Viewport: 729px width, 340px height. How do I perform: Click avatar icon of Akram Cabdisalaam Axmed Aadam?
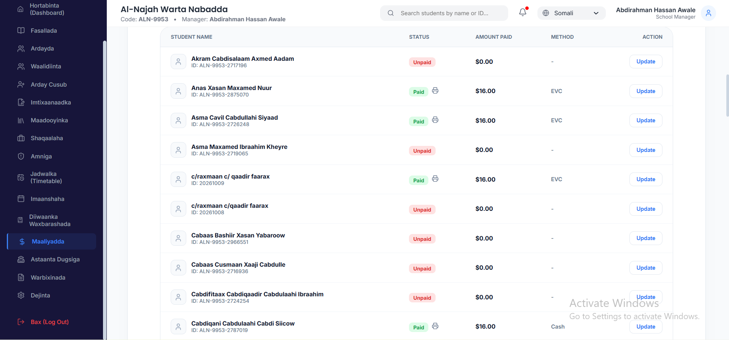tap(178, 62)
